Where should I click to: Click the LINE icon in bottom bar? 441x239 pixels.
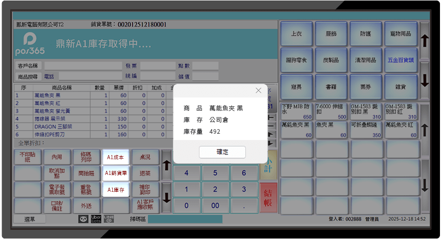tap(109, 219)
